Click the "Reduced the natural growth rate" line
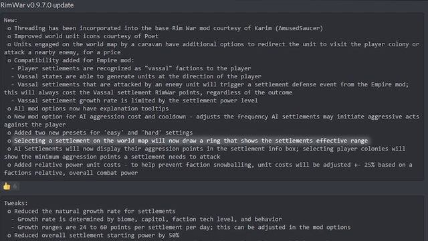 click(92, 212)
